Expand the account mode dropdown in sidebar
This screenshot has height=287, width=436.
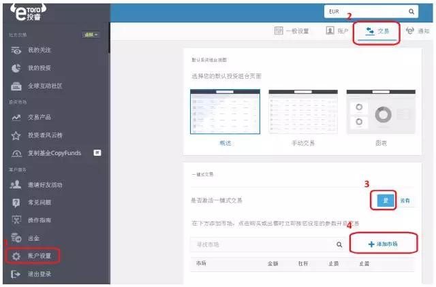click(x=91, y=35)
